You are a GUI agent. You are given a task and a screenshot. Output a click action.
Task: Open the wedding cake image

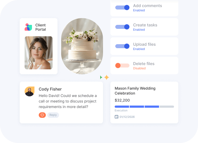(82, 46)
